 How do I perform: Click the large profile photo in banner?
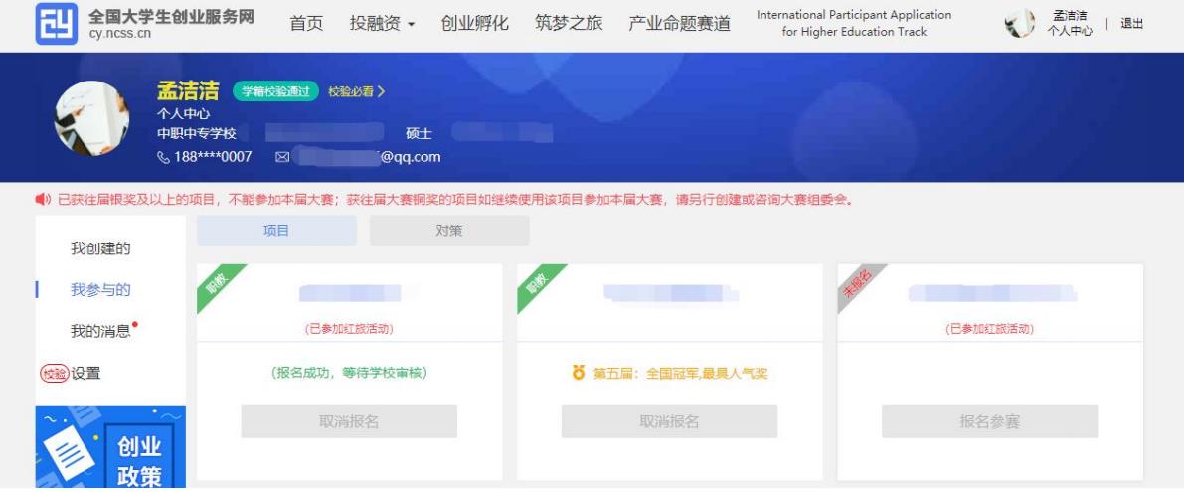(x=90, y=118)
